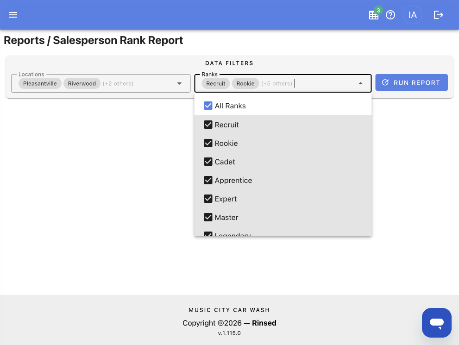
Task: Click the logout icon
Action: pos(438,15)
